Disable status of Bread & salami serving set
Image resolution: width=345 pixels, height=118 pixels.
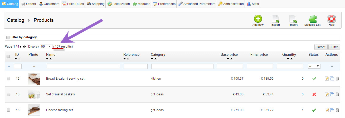pos(314,79)
